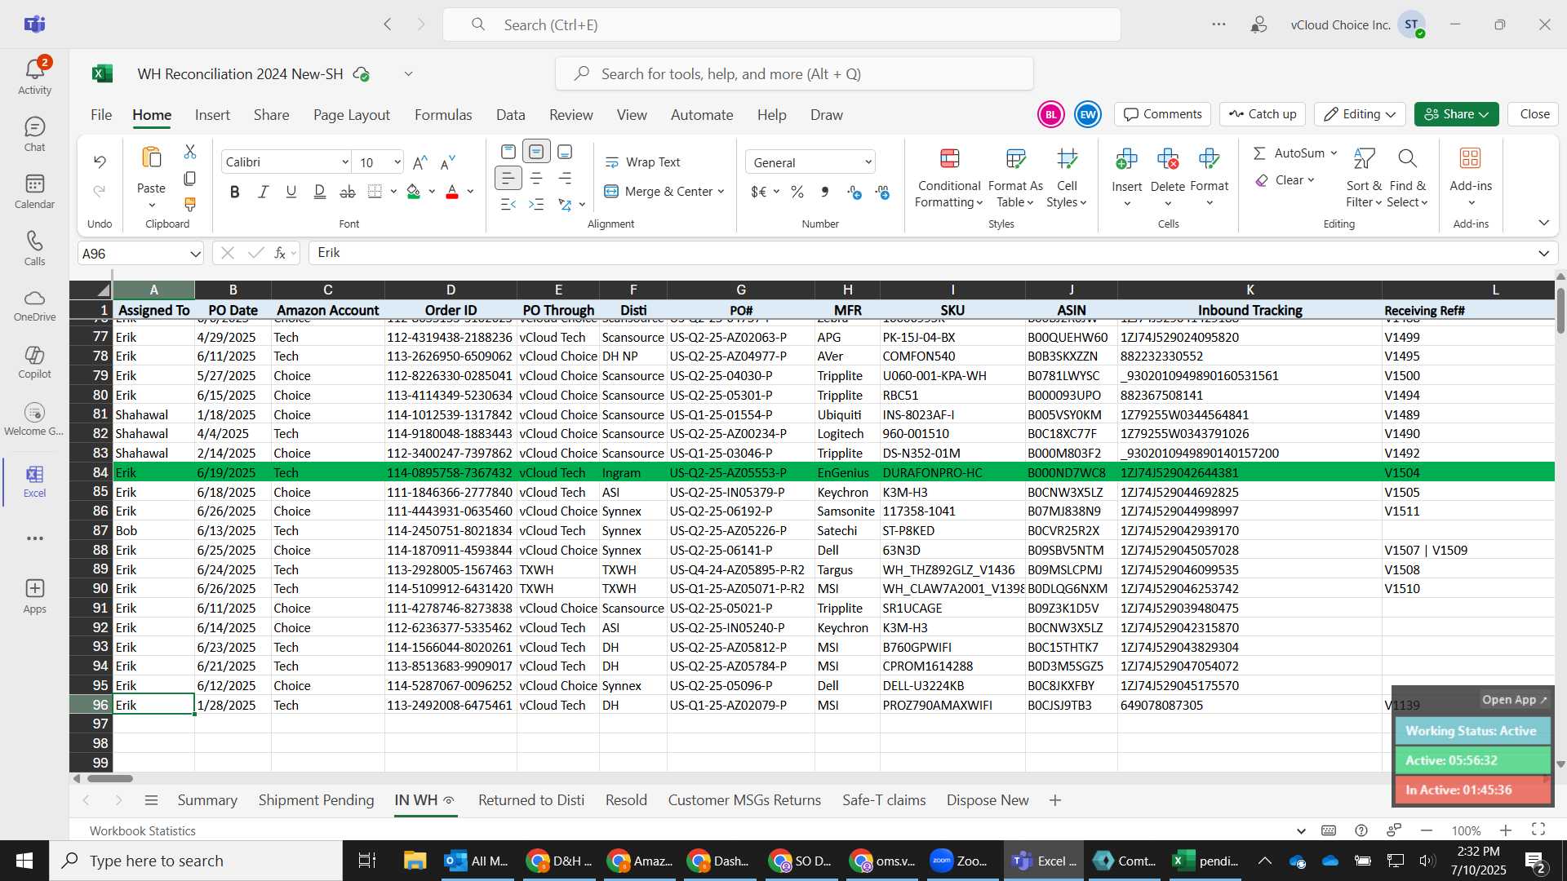Viewport: 1567px width, 881px height.
Task: Open font name Calibri dropdown
Action: [x=344, y=162]
